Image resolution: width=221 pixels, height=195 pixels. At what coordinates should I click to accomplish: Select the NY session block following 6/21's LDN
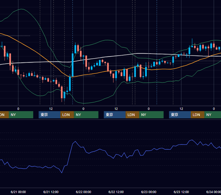click(86, 115)
